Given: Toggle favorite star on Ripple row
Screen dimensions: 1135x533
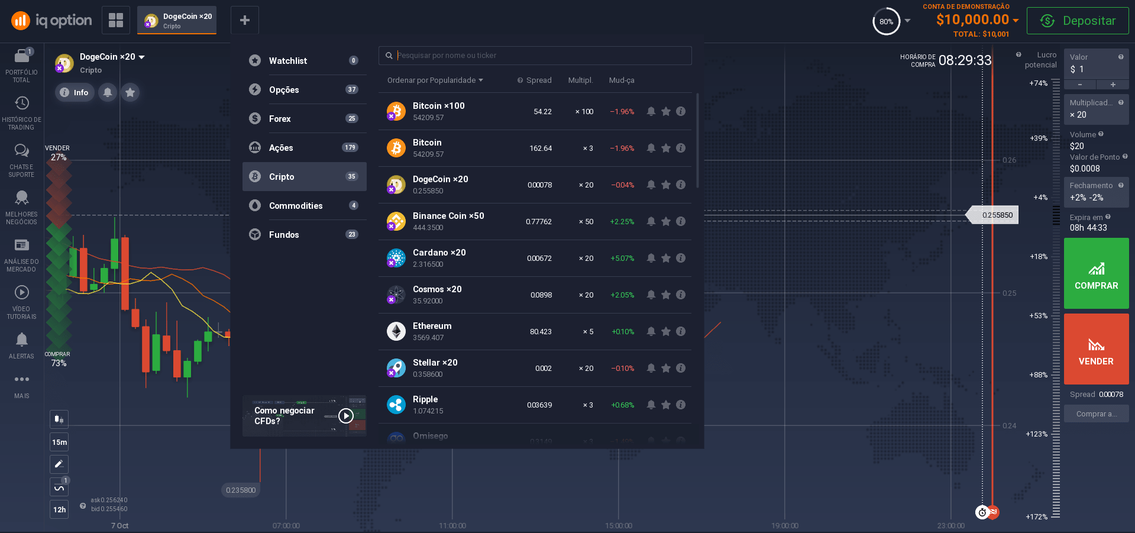Looking at the screenshot, I should (x=666, y=405).
